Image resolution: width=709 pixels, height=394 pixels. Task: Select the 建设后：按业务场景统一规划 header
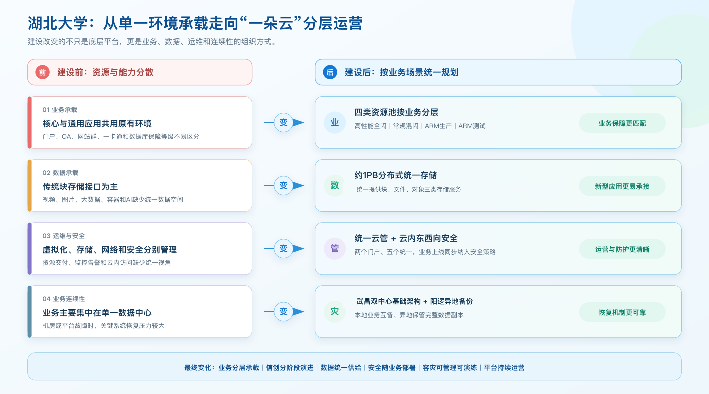click(x=498, y=72)
